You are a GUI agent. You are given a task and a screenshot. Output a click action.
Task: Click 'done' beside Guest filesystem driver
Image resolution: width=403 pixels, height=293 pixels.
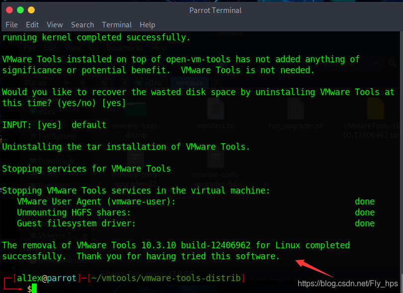pyautogui.click(x=365, y=223)
